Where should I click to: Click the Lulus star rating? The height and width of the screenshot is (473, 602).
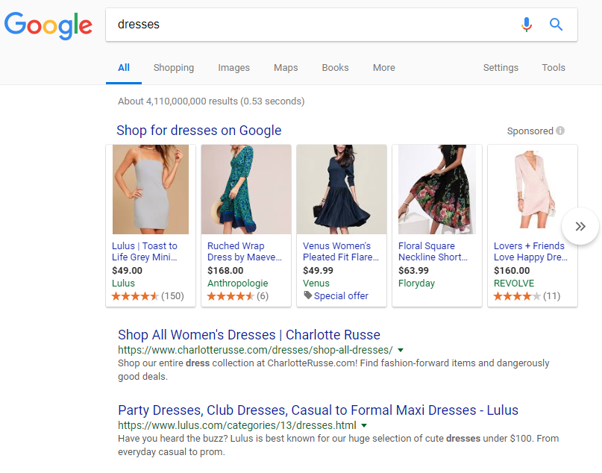pyautogui.click(x=135, y=296)
